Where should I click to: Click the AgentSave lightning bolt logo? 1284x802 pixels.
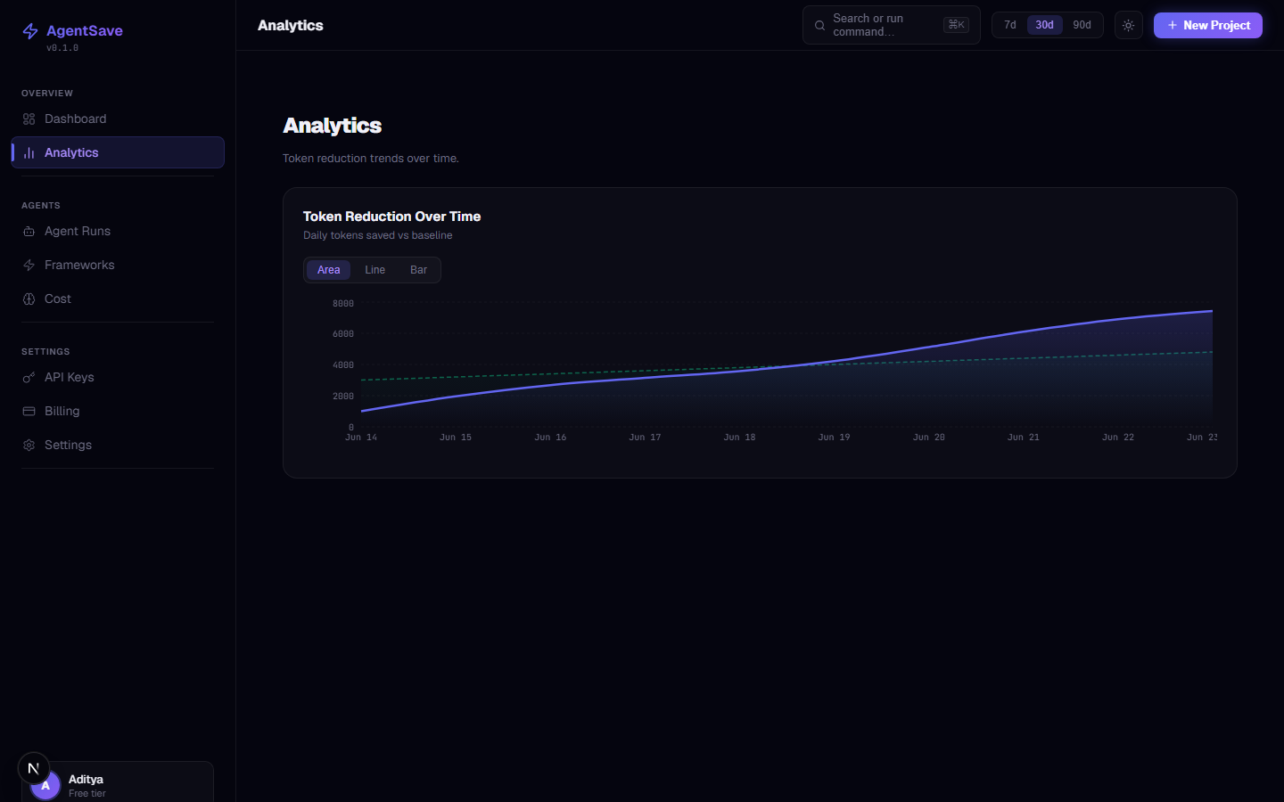pos(30,31)
